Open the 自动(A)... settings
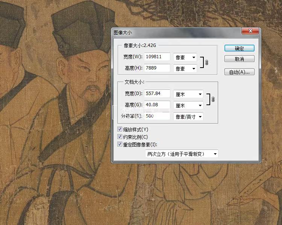This screenshot has height=225, width=282. [x=240, y=72]
